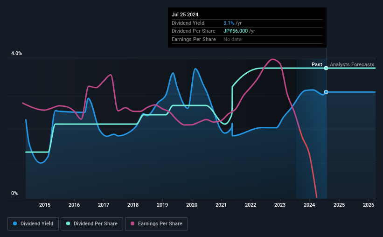This screenshot has height=237, width=383.
Task: Click the JP¥56.000 dividend per share value
Action: click(x=236, y=31)
